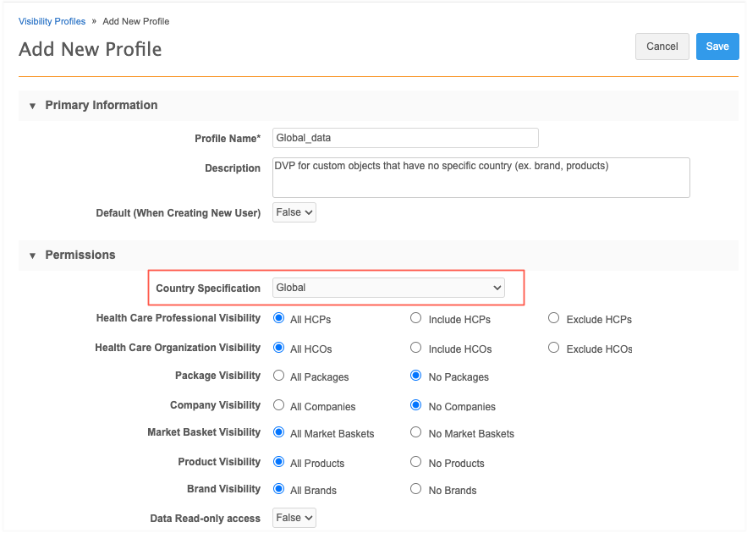
Task: Click the Description text area
Action: (x=481, y=177)
